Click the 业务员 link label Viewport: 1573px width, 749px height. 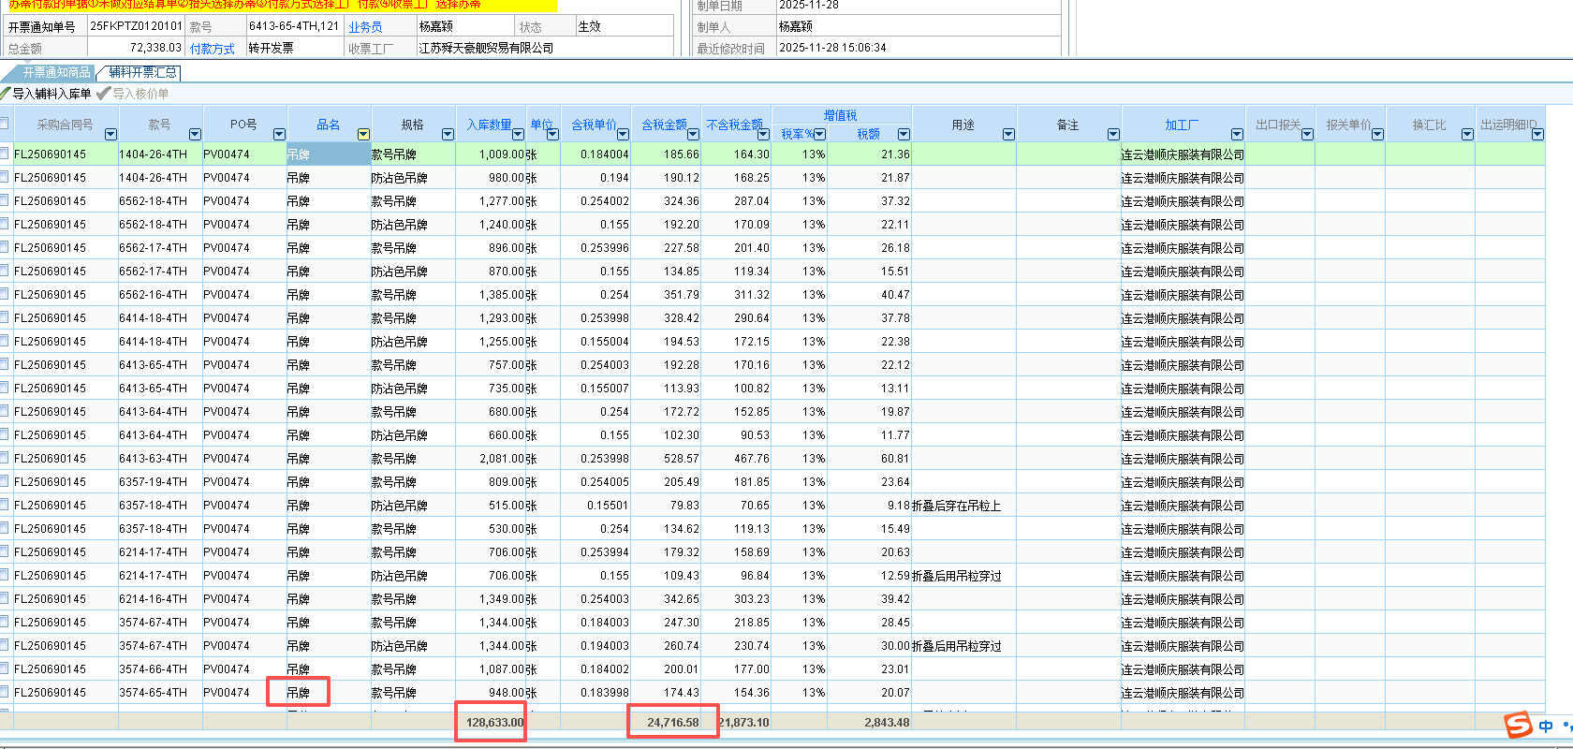[365, 27]
